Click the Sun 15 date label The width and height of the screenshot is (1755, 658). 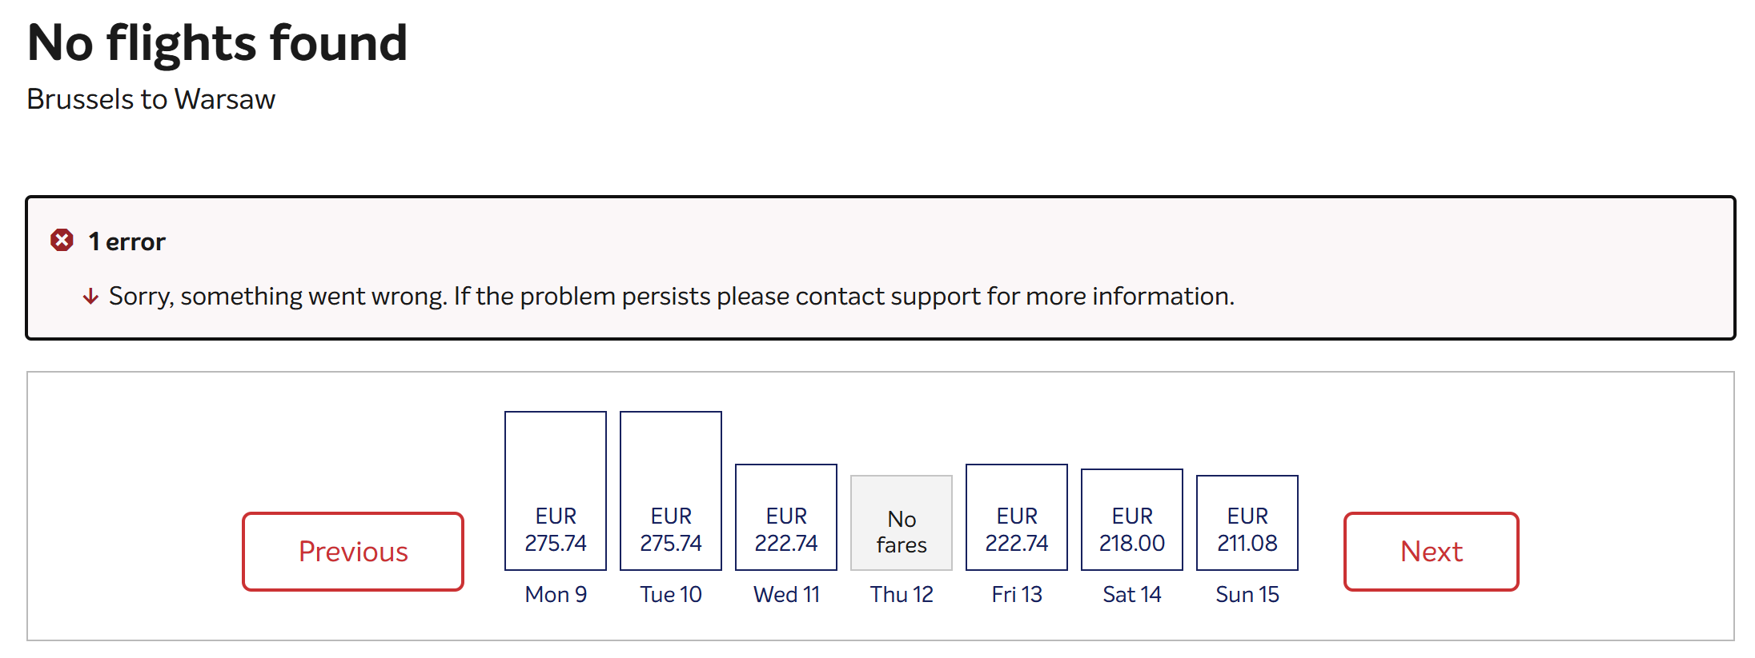click(1247, 595)
